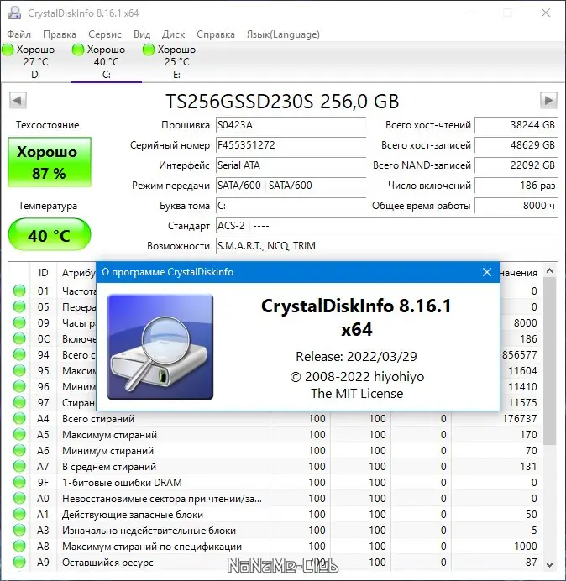The height and width of the screenshot is (581, 566).
Task: Click raw value 176737 in the list
Action: (519, 419)
